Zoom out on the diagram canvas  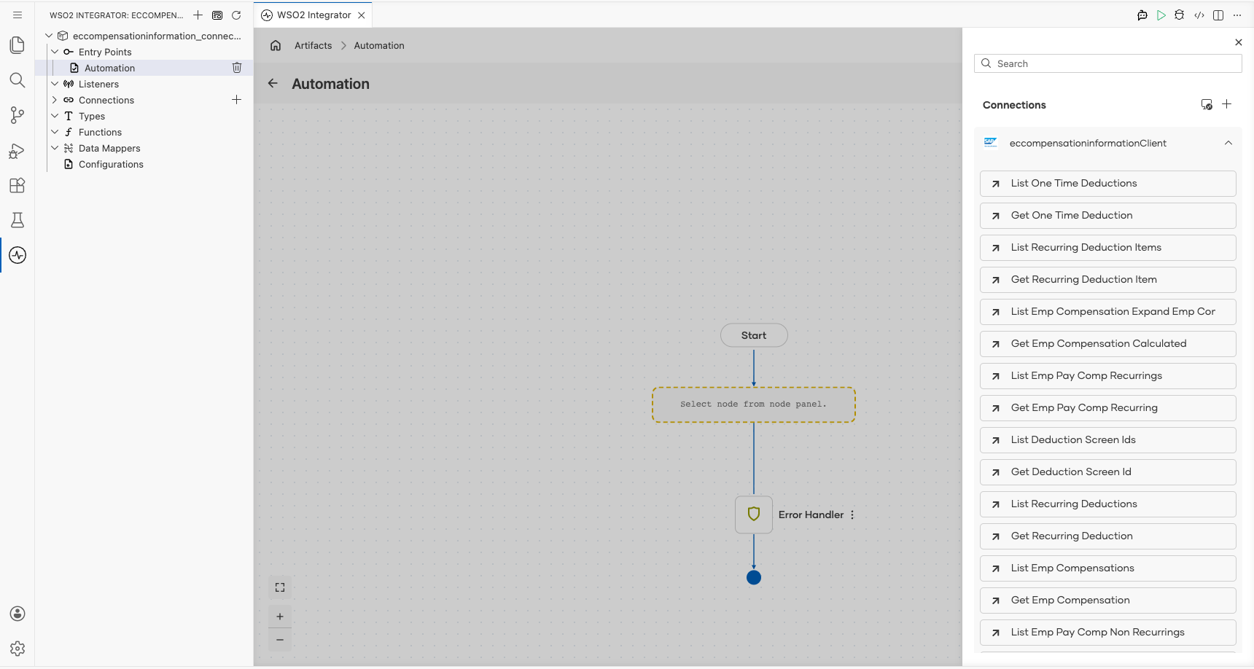click(280, 640)
